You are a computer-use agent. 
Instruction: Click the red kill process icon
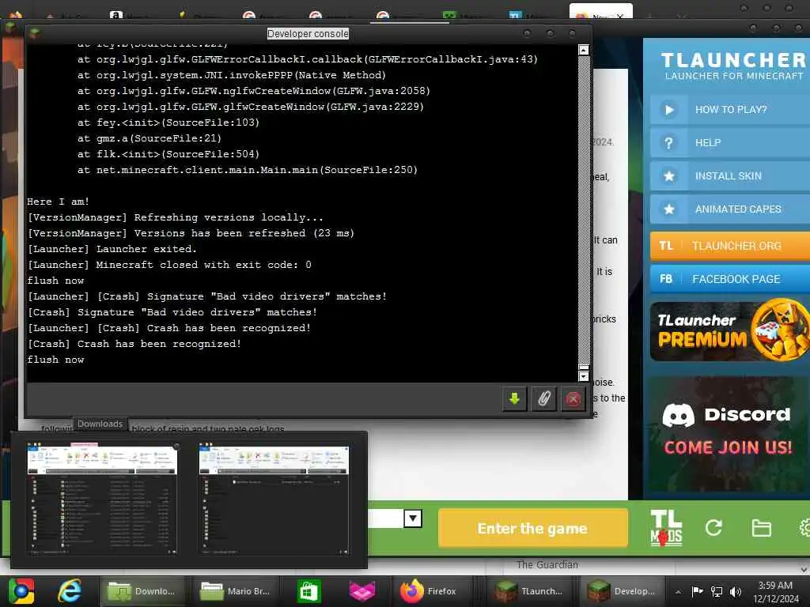pos(573,398)
